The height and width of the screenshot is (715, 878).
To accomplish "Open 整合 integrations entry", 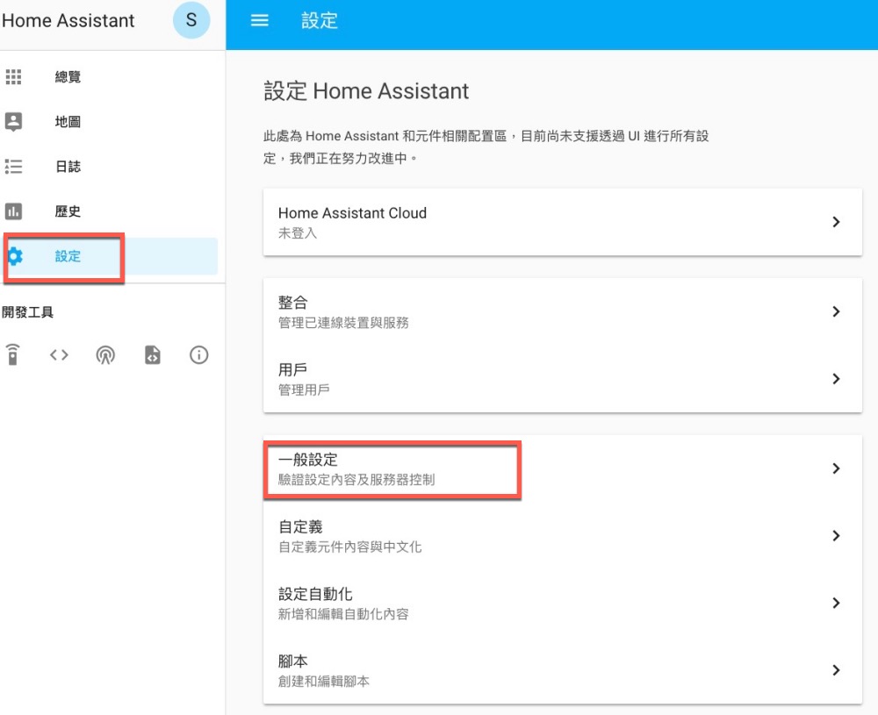I will 562,311.
